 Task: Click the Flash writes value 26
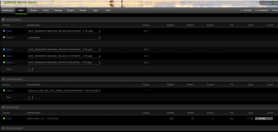192,119
